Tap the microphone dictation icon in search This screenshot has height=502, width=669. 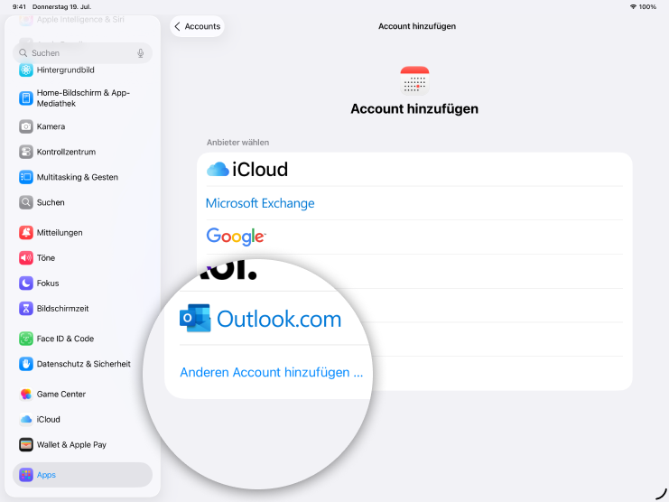141,53
